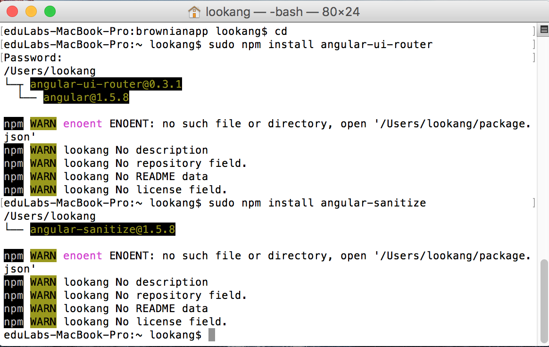
Task: Click the 'sudo npm install angular-sanitize' command
Action: point(317,203)
